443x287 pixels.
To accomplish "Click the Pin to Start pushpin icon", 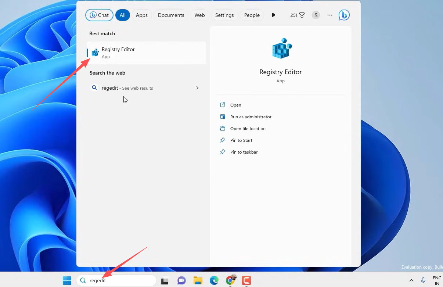I will coord(222,140).
